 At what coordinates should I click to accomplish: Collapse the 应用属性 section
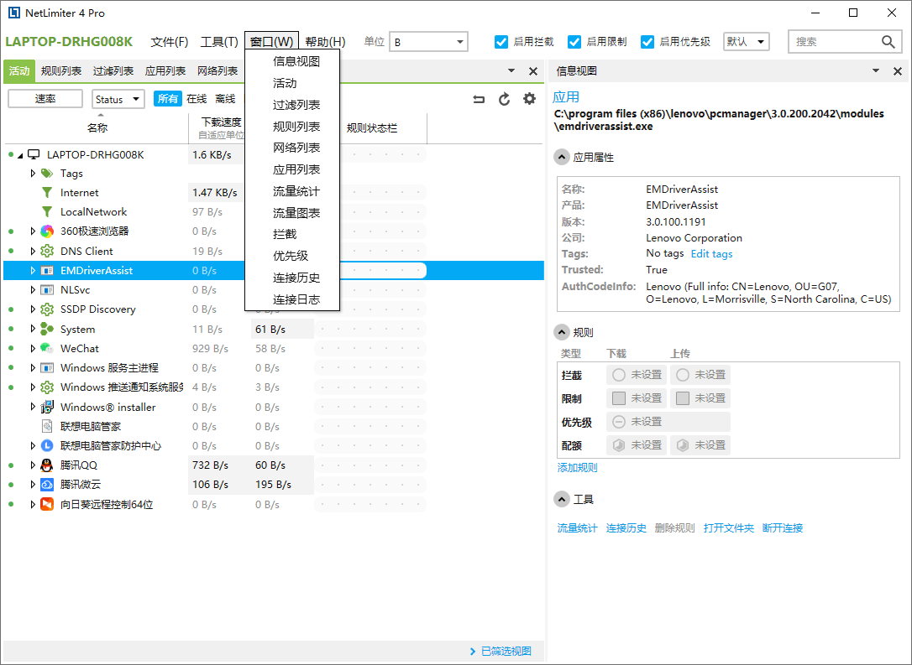[562, 157]
